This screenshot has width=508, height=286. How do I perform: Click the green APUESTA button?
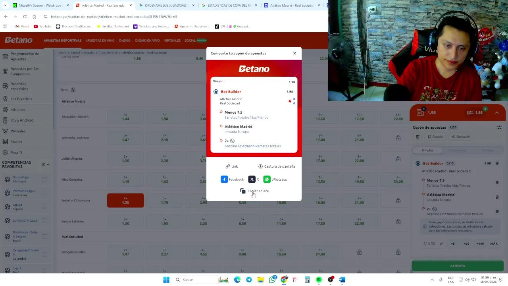point(458,266)
